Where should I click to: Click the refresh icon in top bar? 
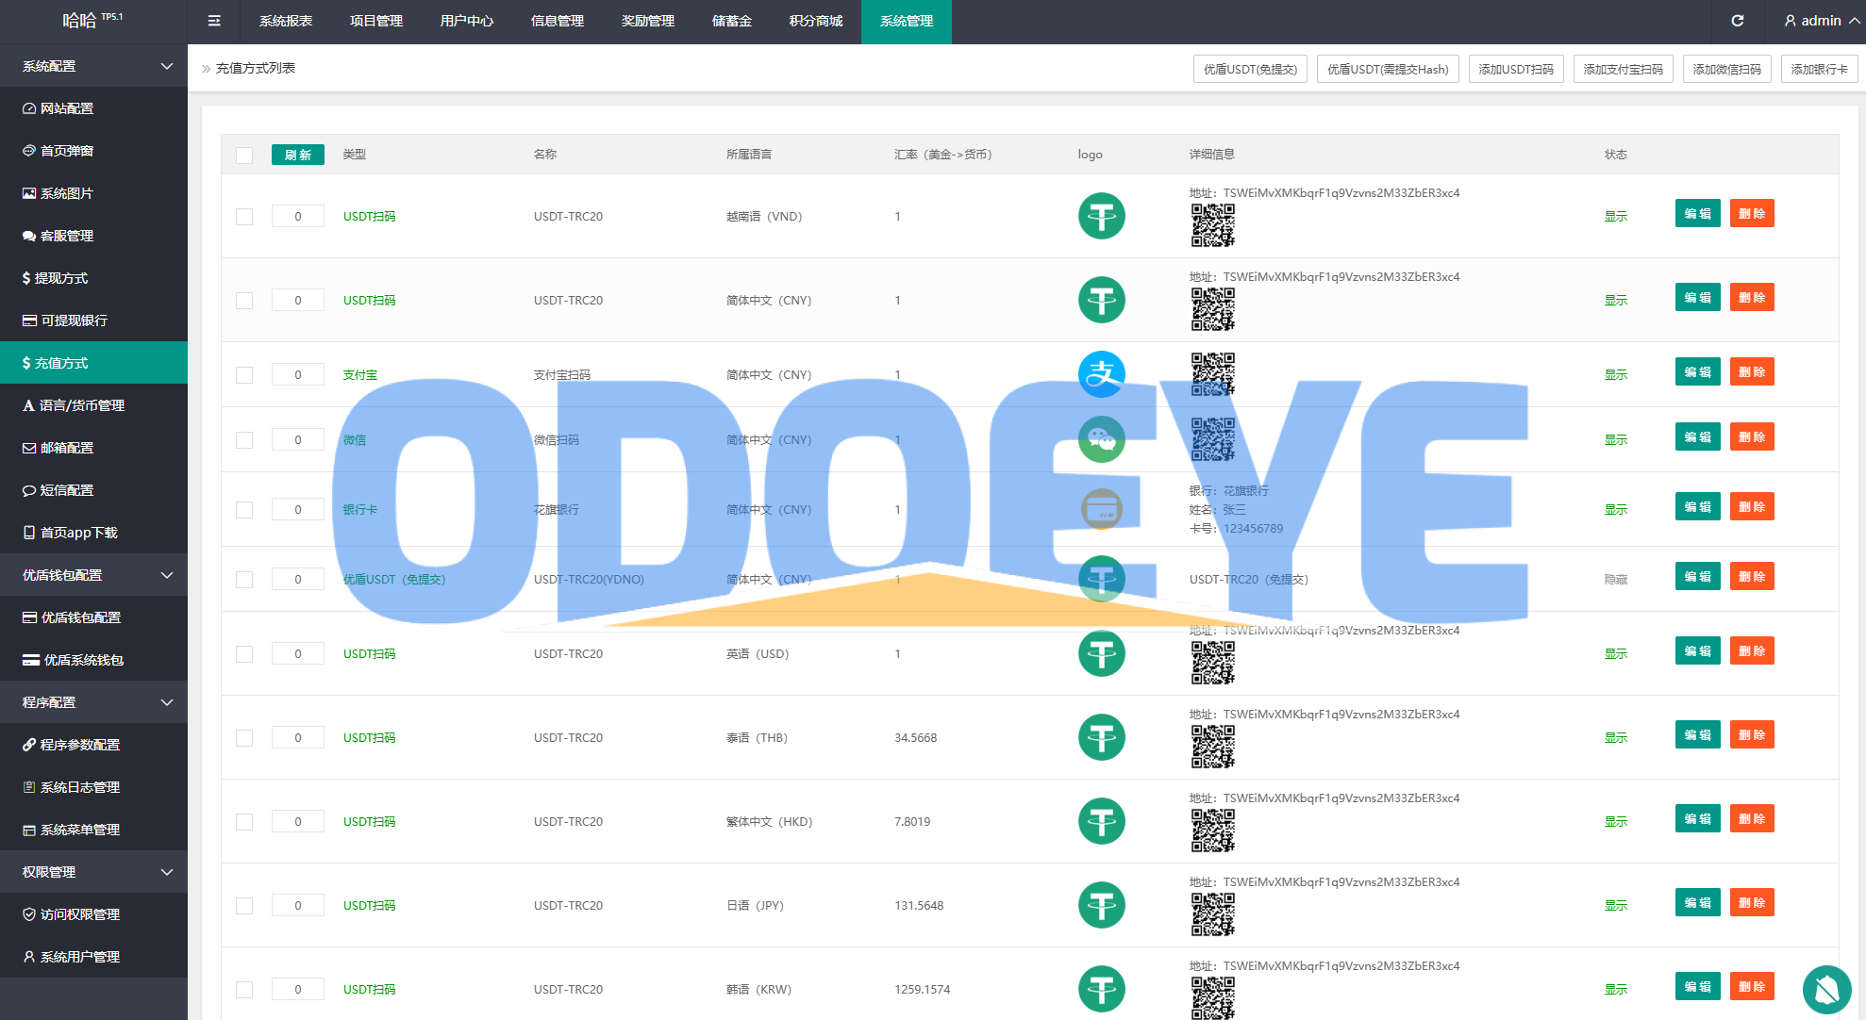[x=1738, y=21]
